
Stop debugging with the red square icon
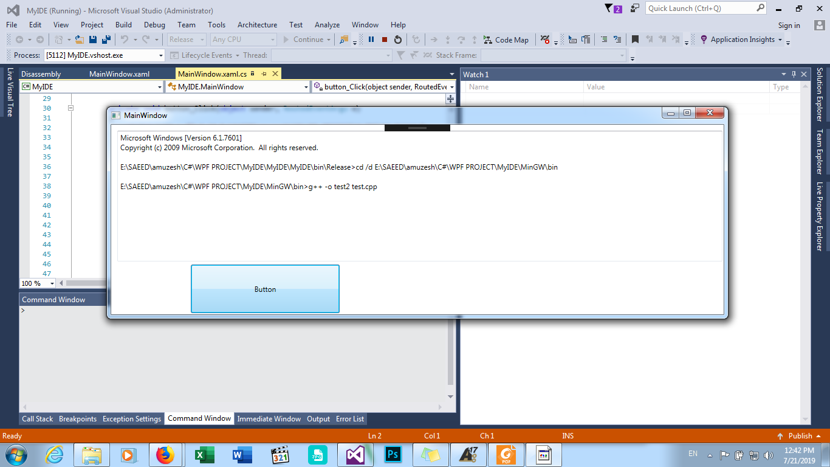coord(385,40)
